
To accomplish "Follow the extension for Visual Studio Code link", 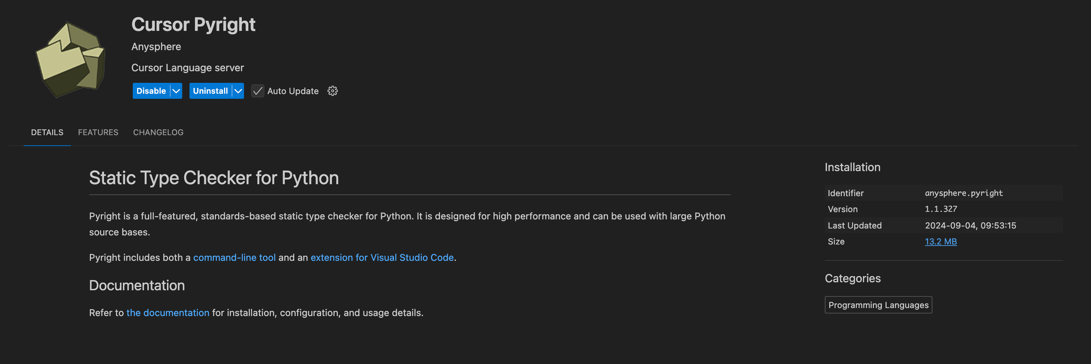I will tap(382, 257).
